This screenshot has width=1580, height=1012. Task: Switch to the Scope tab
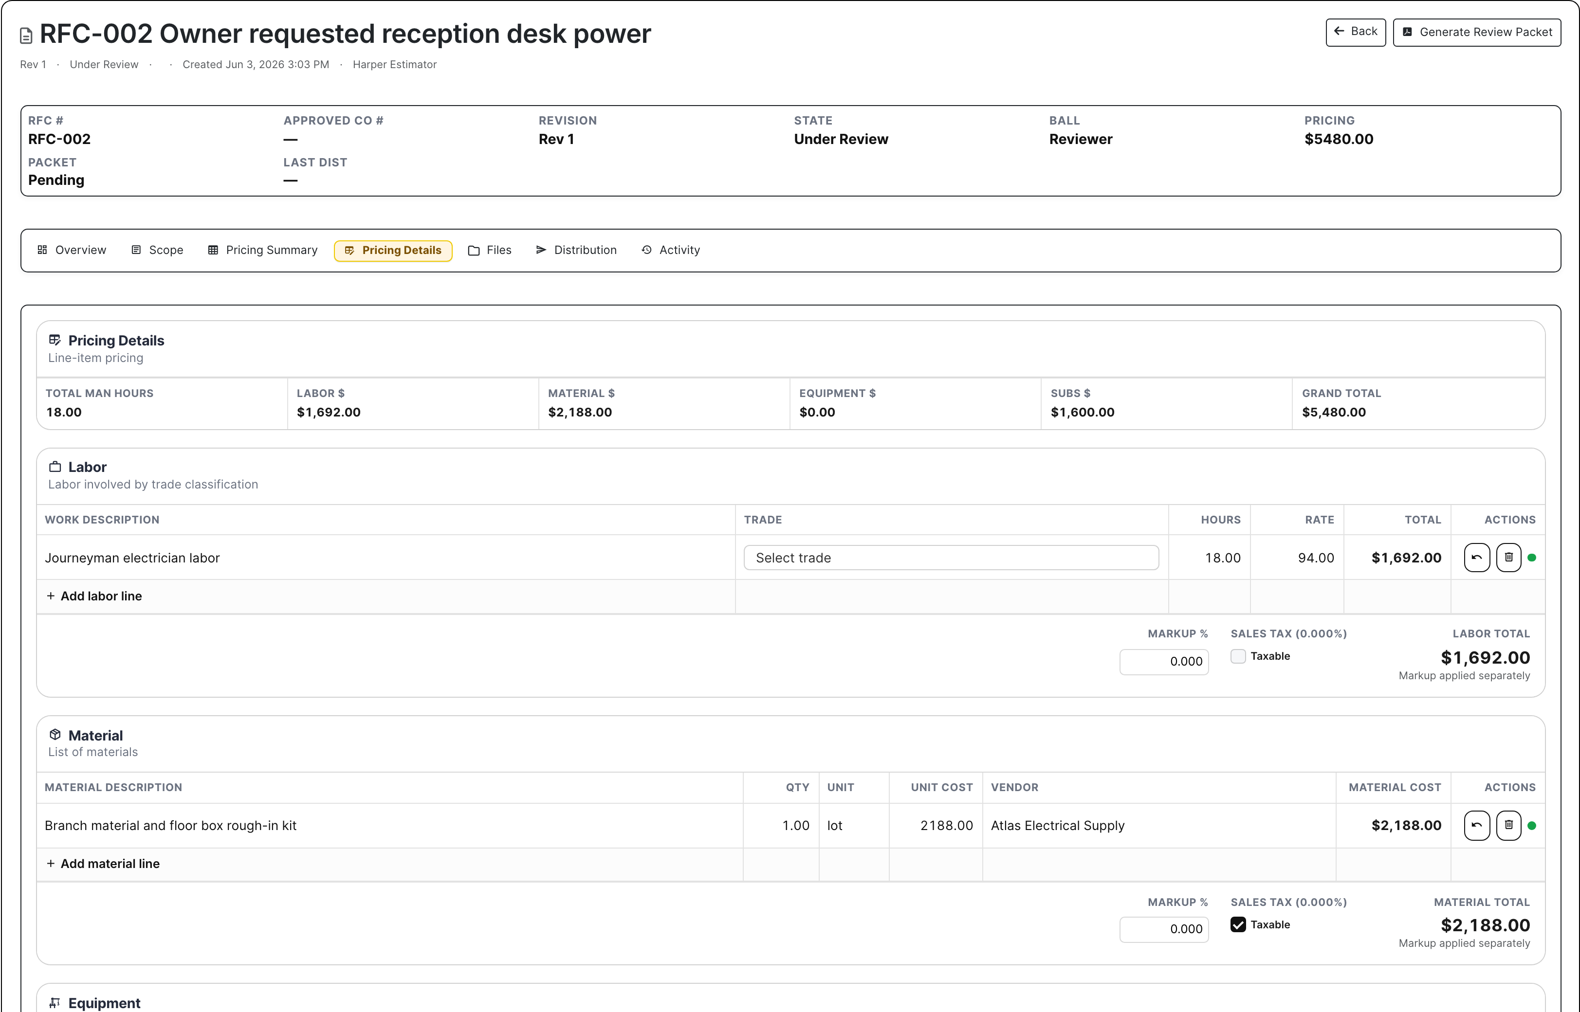click(157, 251)
